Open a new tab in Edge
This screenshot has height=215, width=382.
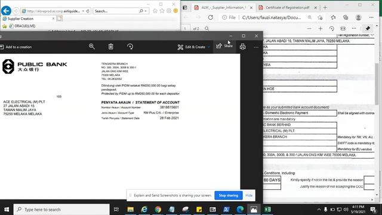(x=325, y=8)
